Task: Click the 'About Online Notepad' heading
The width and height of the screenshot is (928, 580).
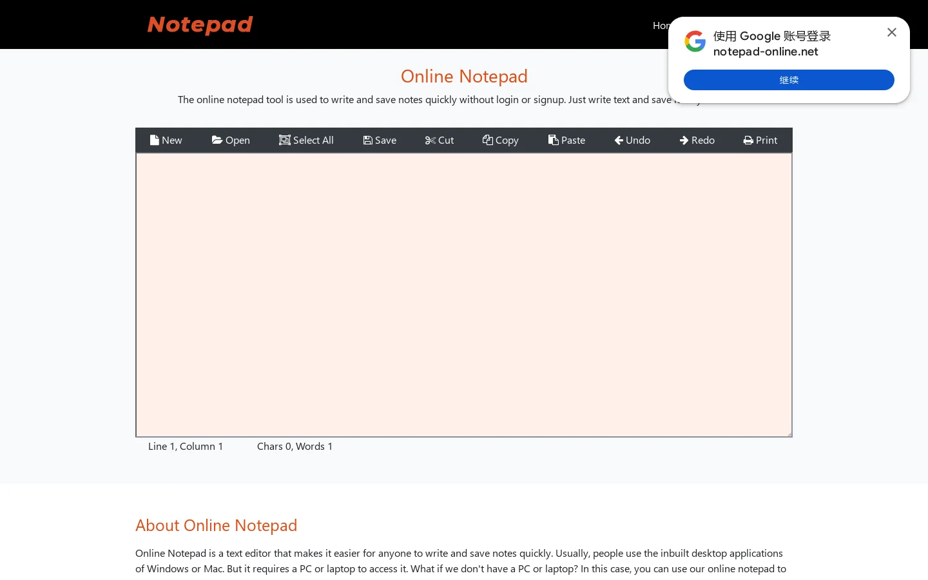Action: pyautogui.click(x=217, y=525)
